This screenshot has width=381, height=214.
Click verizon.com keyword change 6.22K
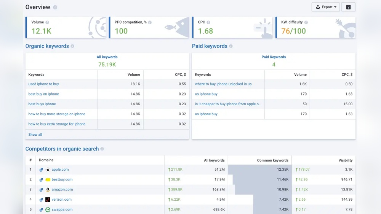click(x=174, y=200)
